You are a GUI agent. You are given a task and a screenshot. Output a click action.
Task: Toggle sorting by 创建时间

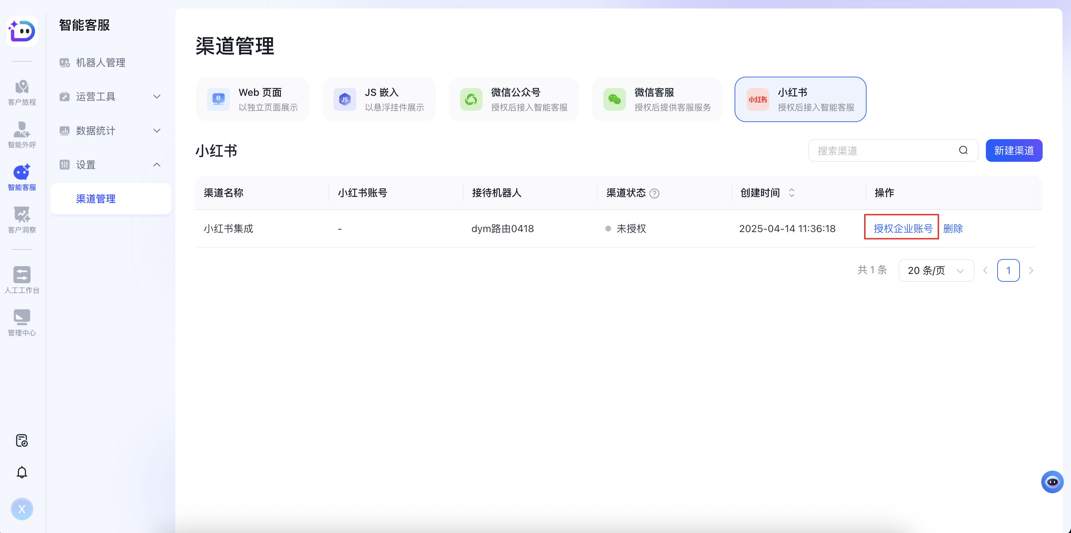pyautogui.click(x=791, y=192)
